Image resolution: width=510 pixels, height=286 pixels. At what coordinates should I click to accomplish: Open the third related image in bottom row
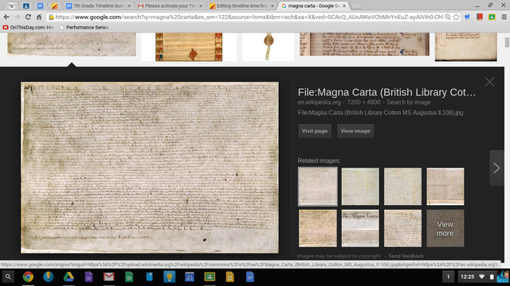(x=402, y=228)
